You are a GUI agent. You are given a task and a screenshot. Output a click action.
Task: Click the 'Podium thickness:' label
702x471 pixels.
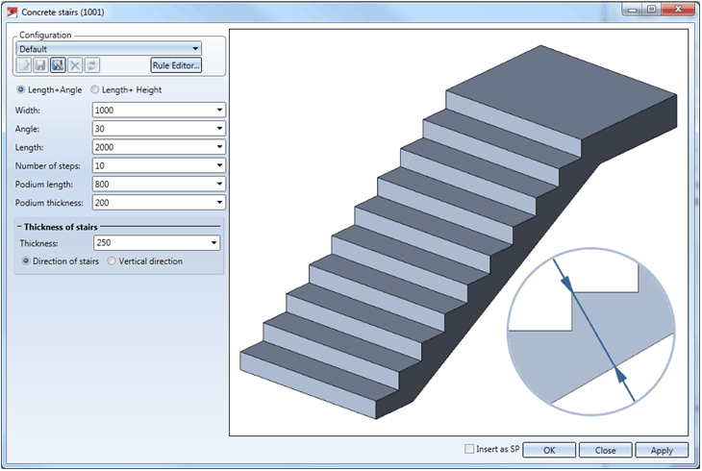pos(49,203)
